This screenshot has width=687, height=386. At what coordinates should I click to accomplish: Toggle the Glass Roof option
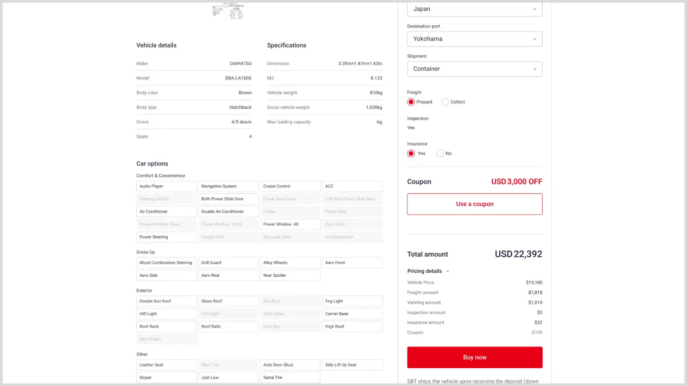point(228,301)
